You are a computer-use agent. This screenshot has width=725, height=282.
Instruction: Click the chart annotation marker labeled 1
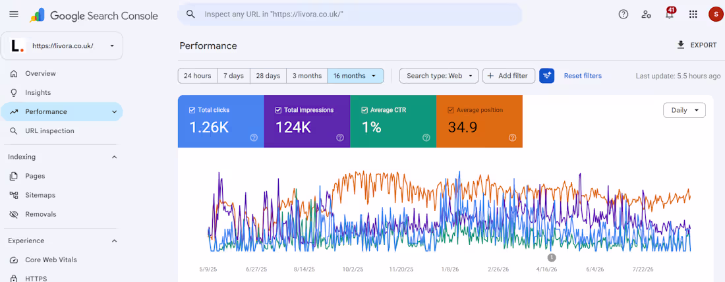point(552,258)
